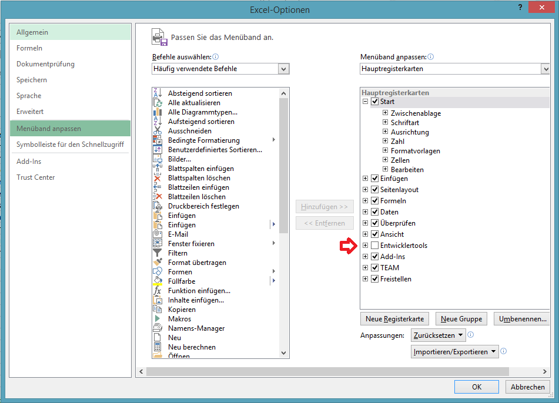Open the Zurücksetzen dropdown
Image resolution: width=559 pixels, height=403 pixels.
click(438, 335)
